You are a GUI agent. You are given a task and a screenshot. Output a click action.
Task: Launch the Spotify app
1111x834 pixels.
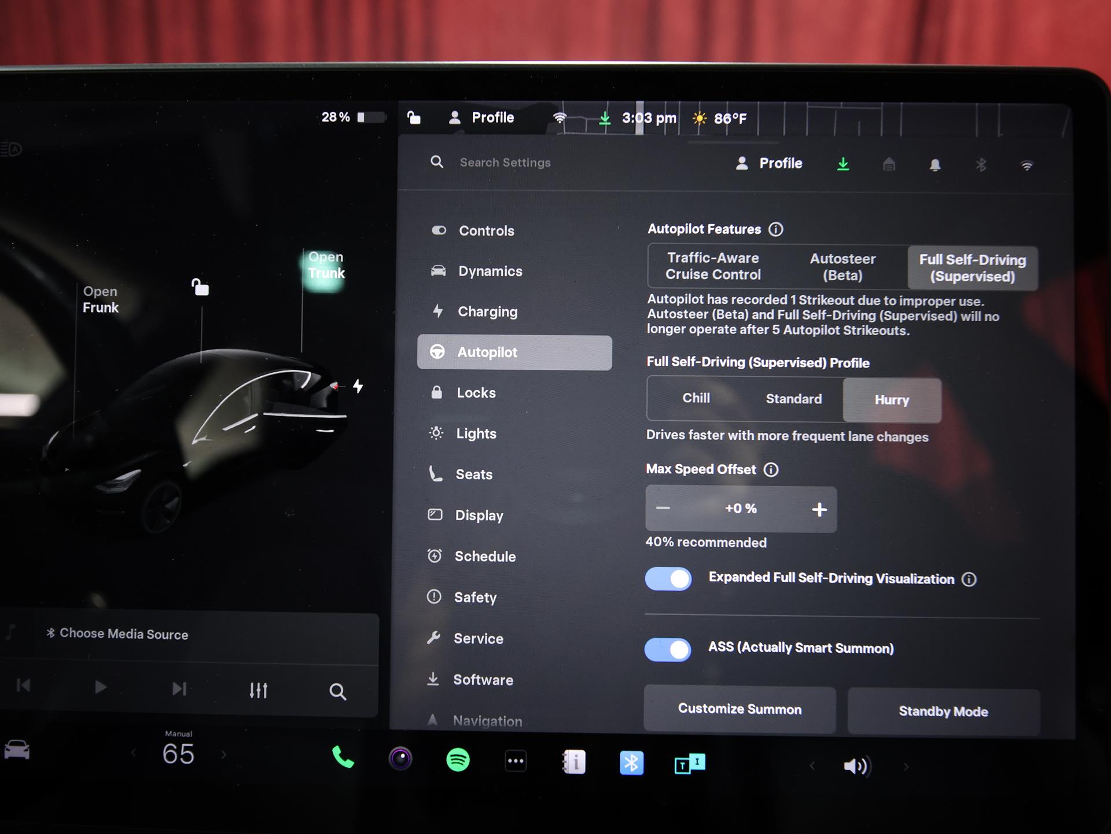(x=458, y=760)
